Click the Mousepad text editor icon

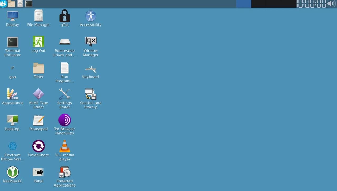(38, 121)
